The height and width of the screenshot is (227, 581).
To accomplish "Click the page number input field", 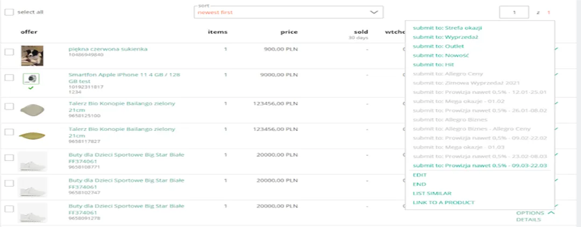I will pyautogui.click(x=514, y=12).
